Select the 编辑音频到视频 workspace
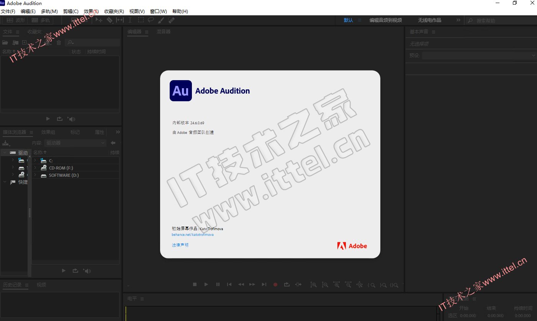Viewport: 537px width, 321px height. (x=386, y=20)
